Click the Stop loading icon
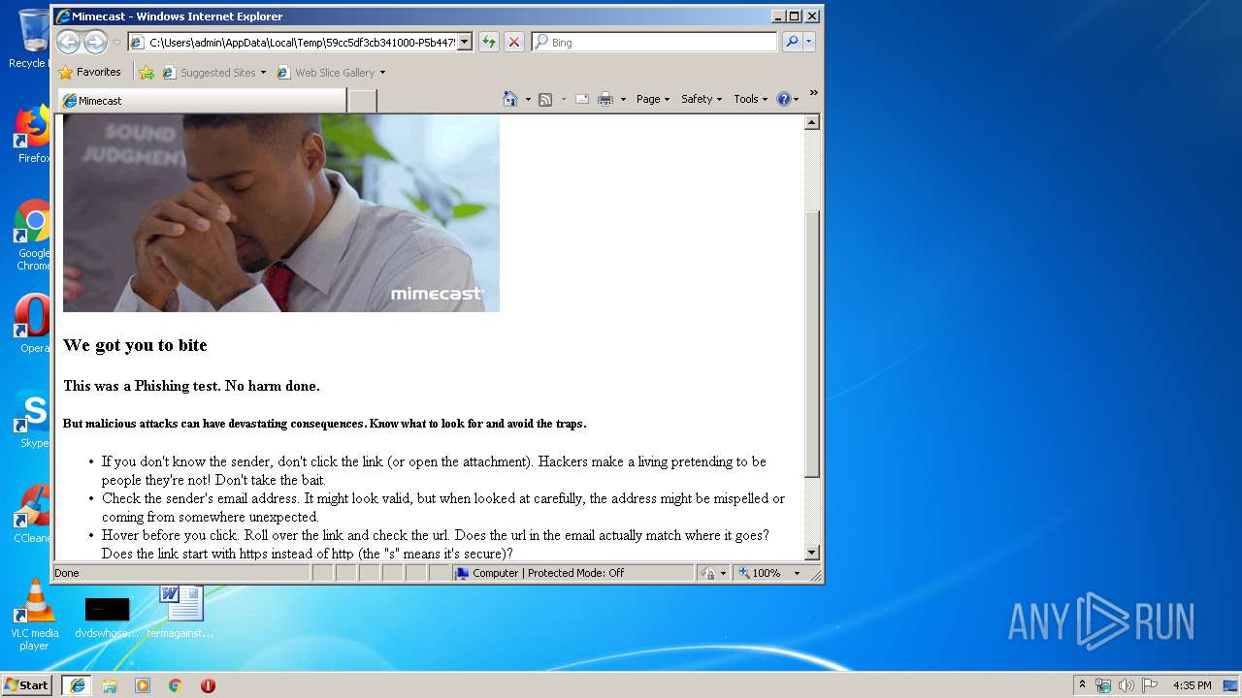This screenshot has width=1242, height=698. coord(514,42)
